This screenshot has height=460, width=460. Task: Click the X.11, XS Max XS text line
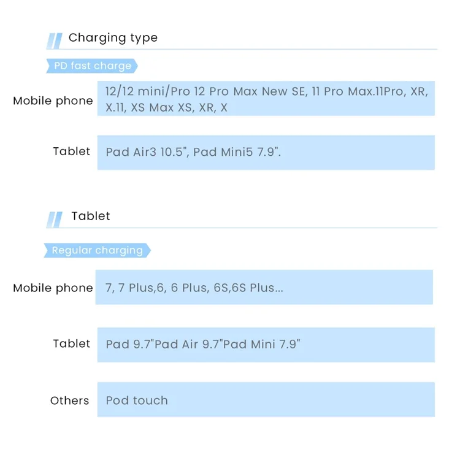tap(166, 108)
